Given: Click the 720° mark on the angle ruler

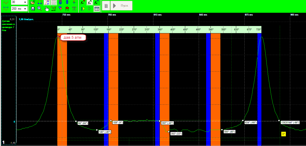Looking at the screenshot, I should point(259,30).
